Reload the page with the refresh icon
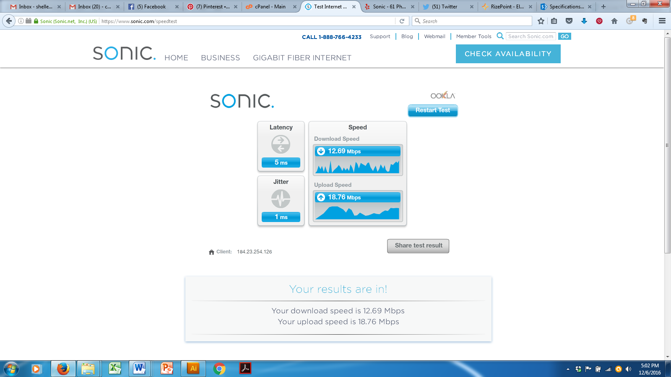 (402, 21)
